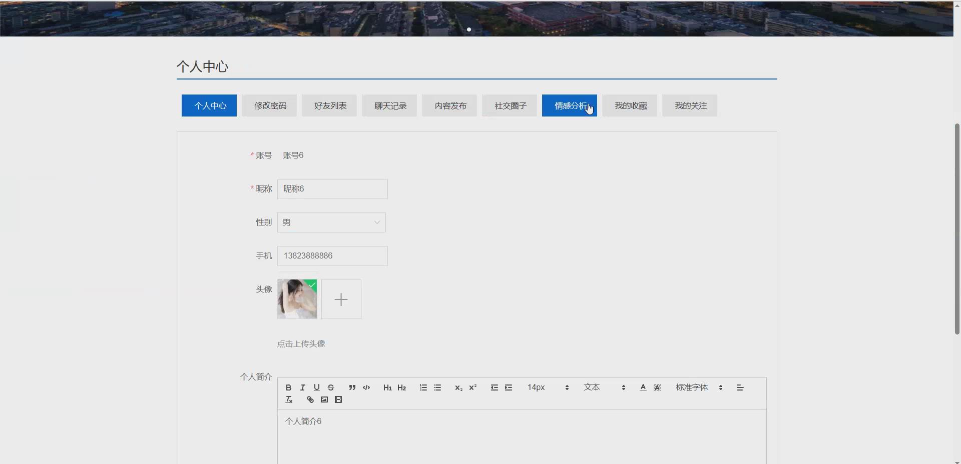The width and height of the screenshot is (961, 464).
Task: Clear text formatting in editor
Action: coord(289,399)
